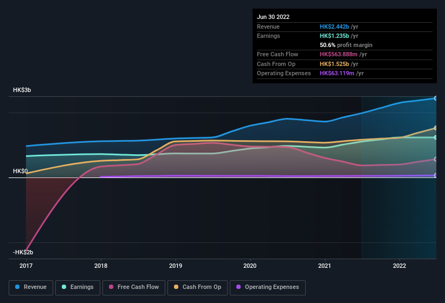Click the Operating Expenses endpoint marker
Screen dimensions: 445x303
coord(435,175)
